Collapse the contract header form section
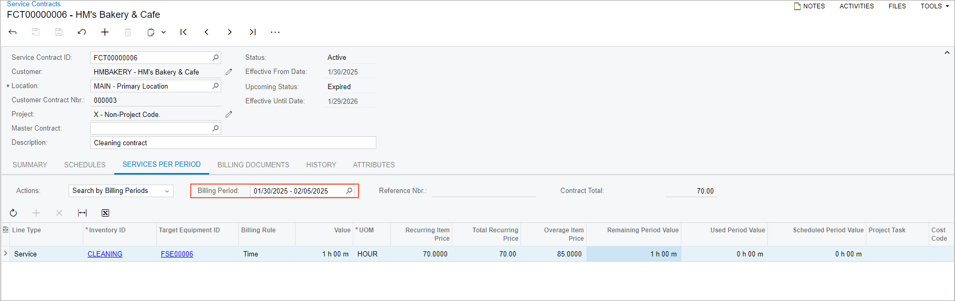The height and width of the screenshot is (301, 955). (947, 53)
